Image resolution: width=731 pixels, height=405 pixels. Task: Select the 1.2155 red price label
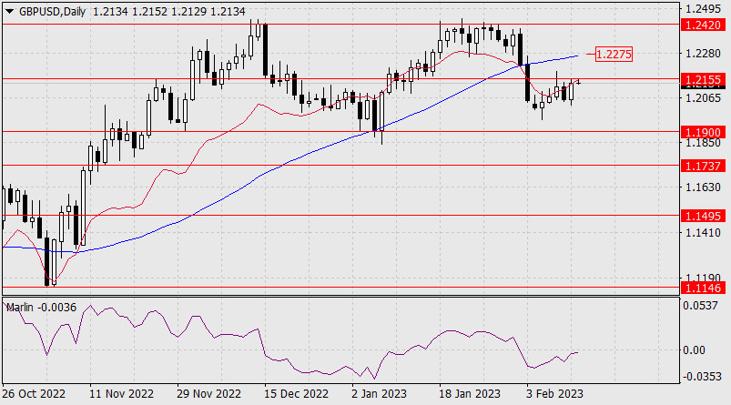pos(702,80)
